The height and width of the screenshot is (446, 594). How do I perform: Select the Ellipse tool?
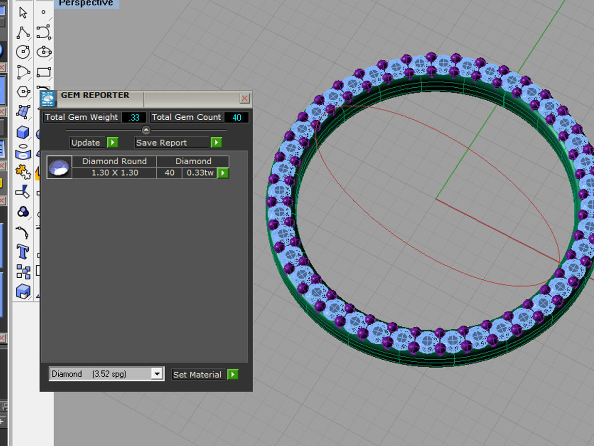[x=44, y=52]
